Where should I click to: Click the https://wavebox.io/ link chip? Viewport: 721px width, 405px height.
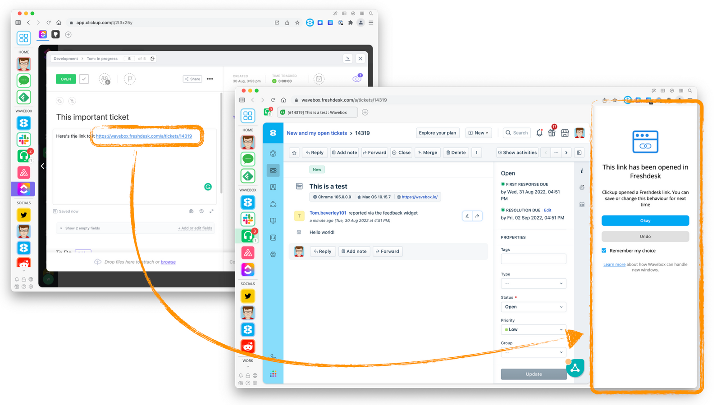click(417, 197)
